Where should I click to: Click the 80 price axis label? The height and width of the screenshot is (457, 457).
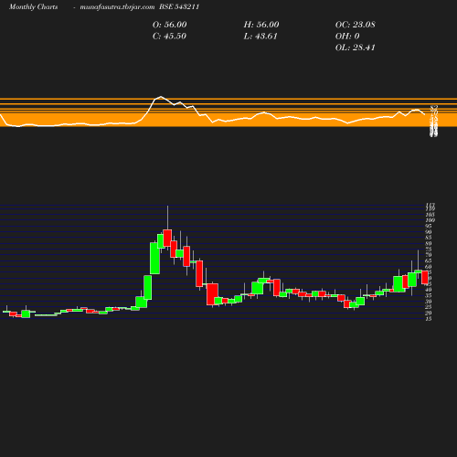429,243
